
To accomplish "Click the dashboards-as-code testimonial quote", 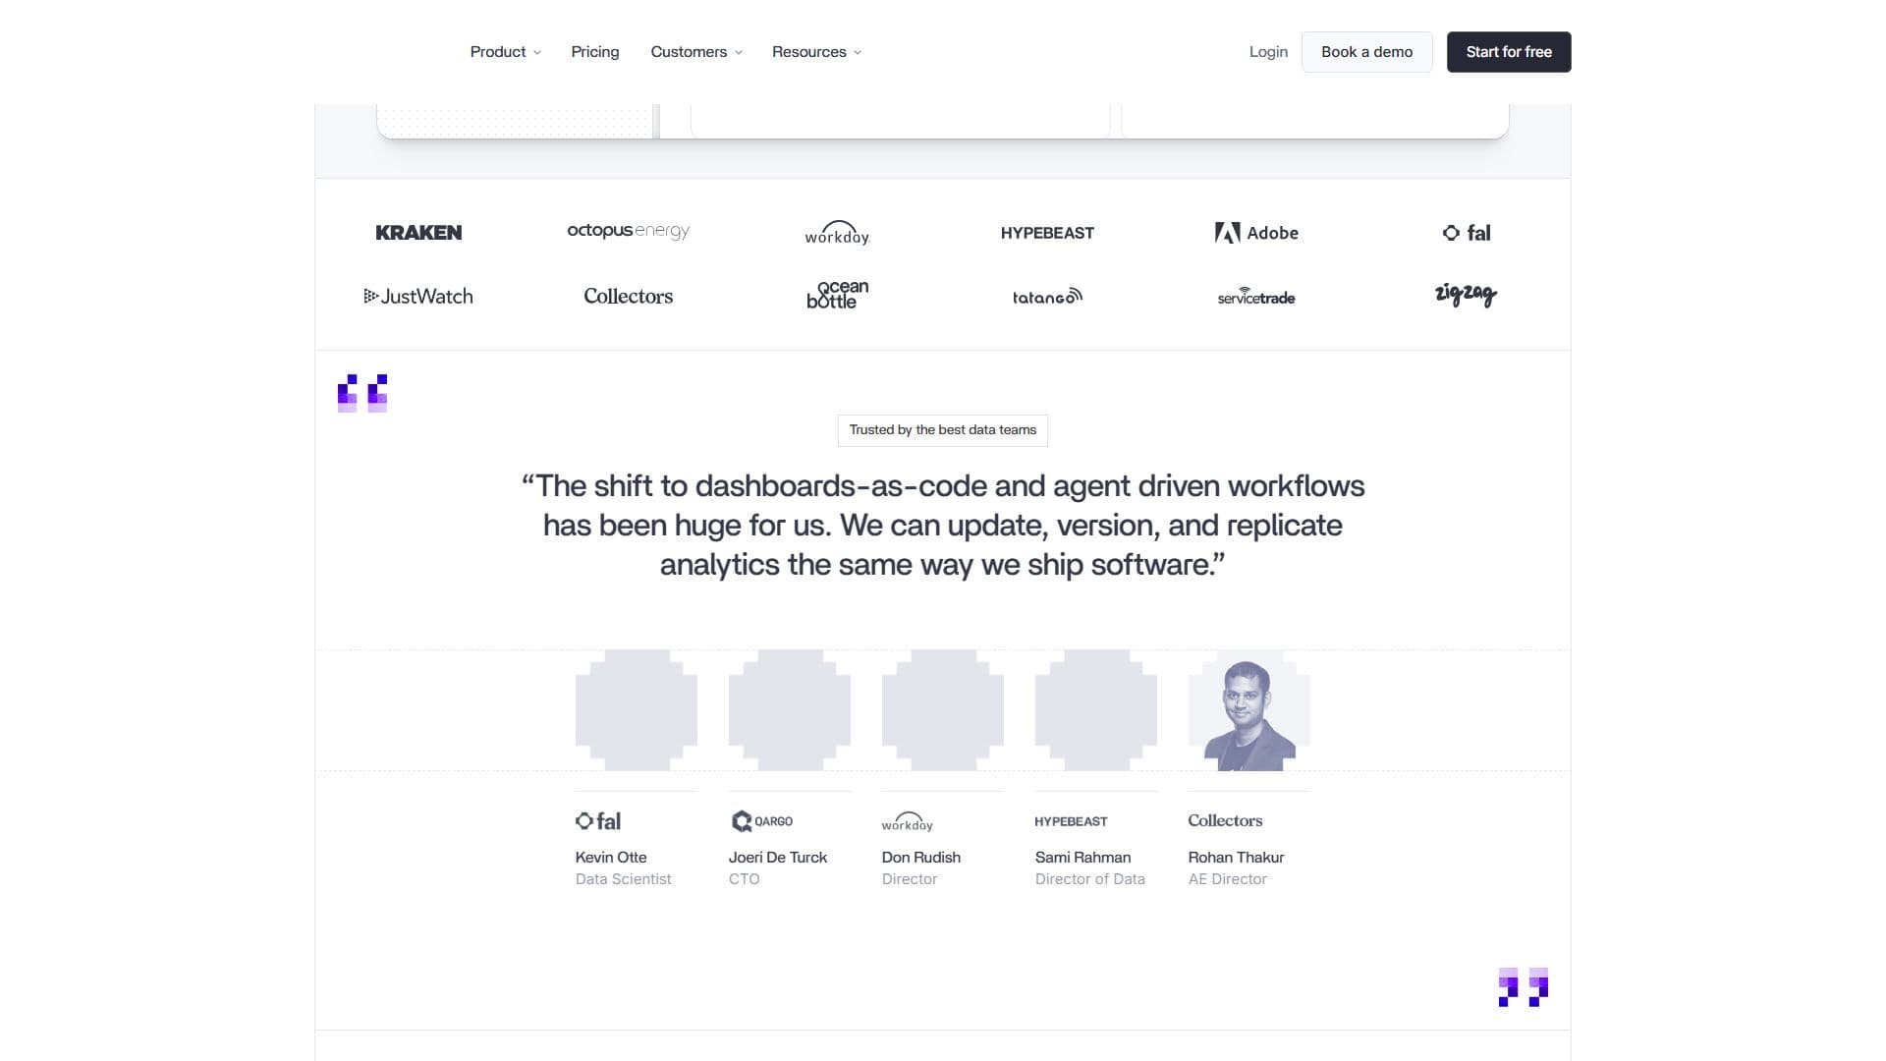I will click(x=943, y=526).
